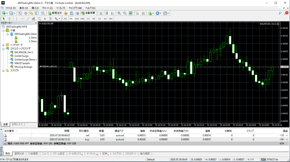Expand the インディケータ tree node

pos(3,45)
